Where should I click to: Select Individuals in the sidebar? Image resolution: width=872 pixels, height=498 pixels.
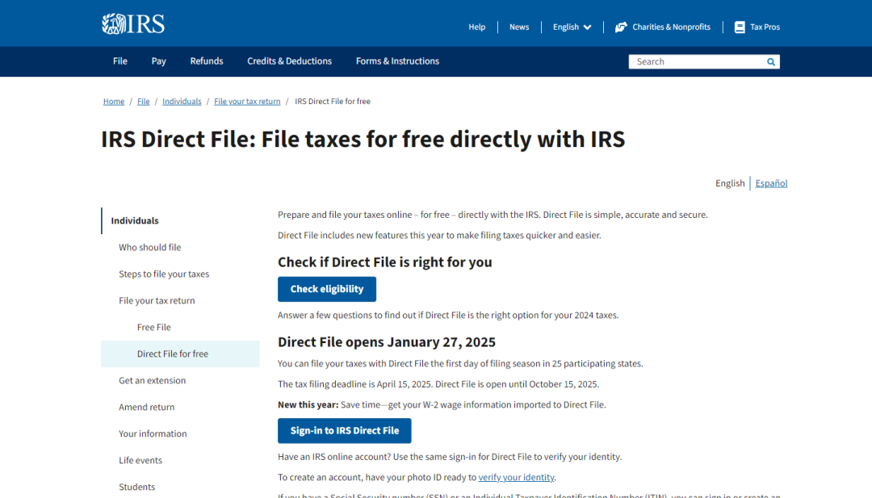[x=135, y=220]
